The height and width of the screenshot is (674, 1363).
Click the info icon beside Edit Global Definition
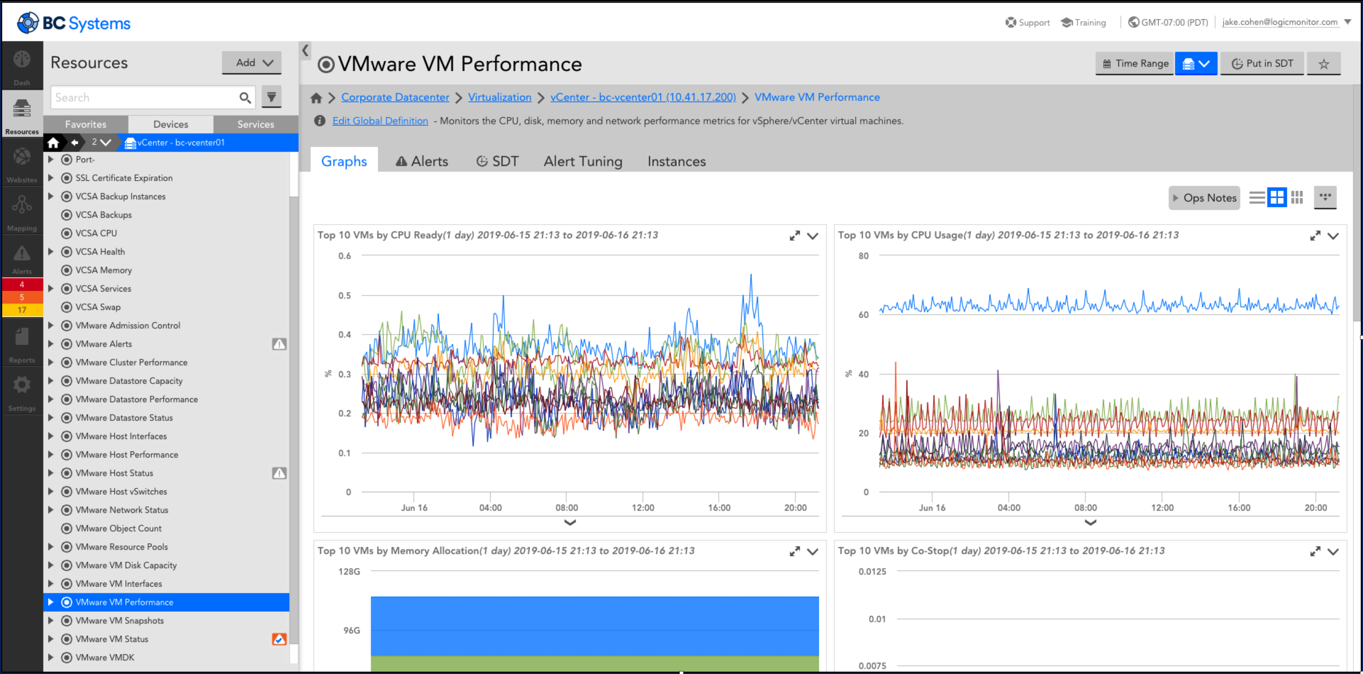point(319,121)
